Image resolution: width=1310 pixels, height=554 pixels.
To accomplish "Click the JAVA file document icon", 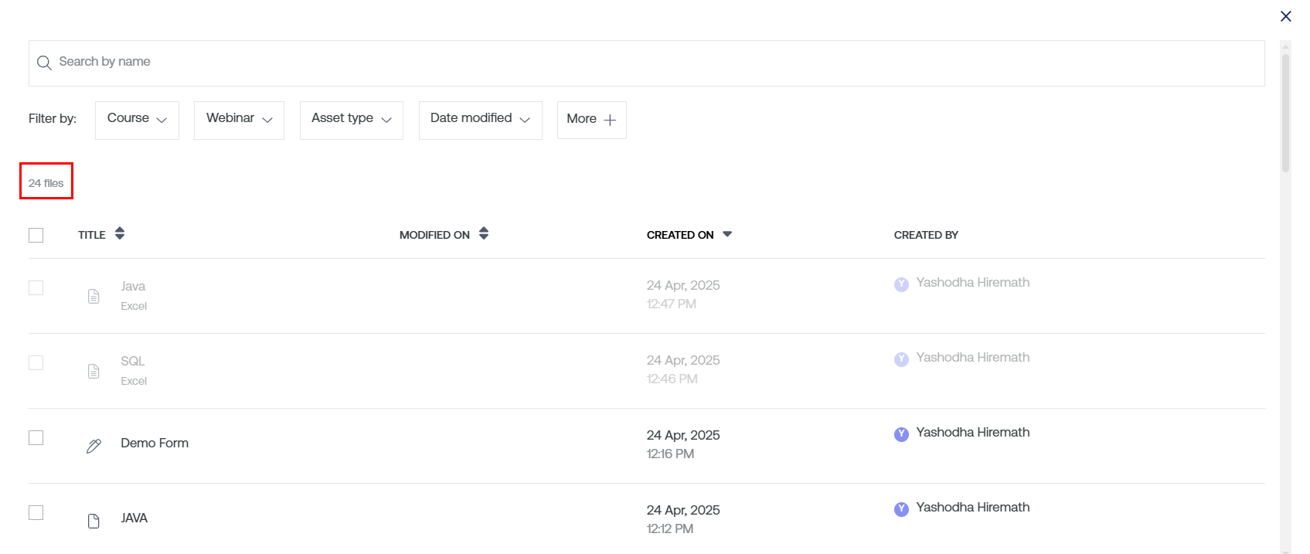I will pyautogui.click(x=94, y=521).
